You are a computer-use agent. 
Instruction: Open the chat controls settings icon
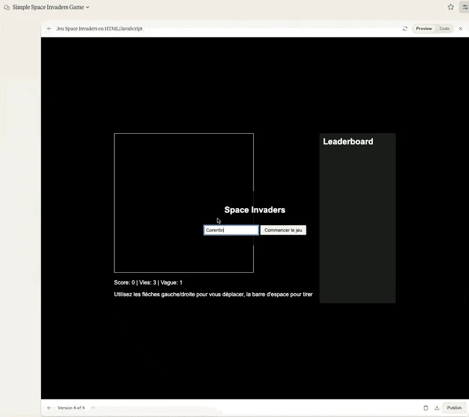point(465,7)
